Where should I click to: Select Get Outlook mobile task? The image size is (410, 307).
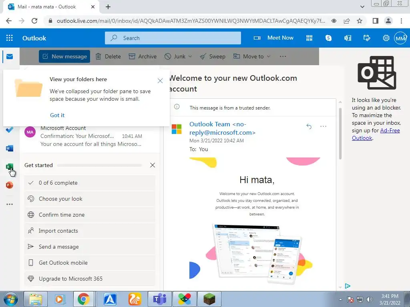pos(90,263)
